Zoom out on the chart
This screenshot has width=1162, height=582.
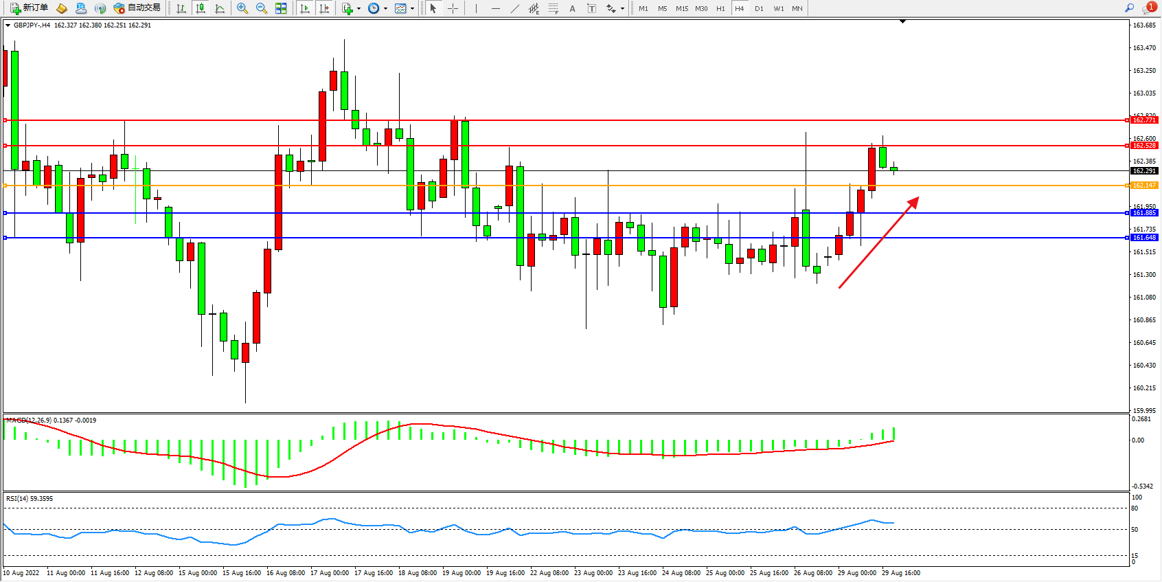(262, 9)
